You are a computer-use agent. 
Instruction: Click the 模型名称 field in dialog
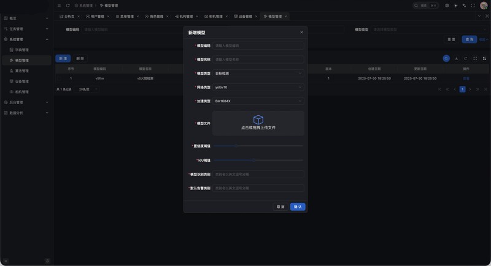point(258,59)
